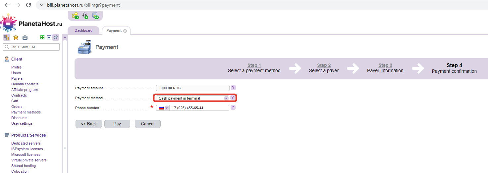Switch to the menu tree view icon
488x173 pixels.
tap(7, 37)
